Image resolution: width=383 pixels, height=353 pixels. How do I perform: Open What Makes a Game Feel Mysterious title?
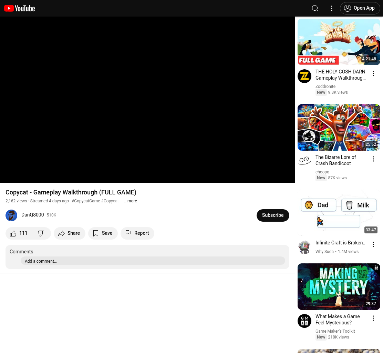338,320
